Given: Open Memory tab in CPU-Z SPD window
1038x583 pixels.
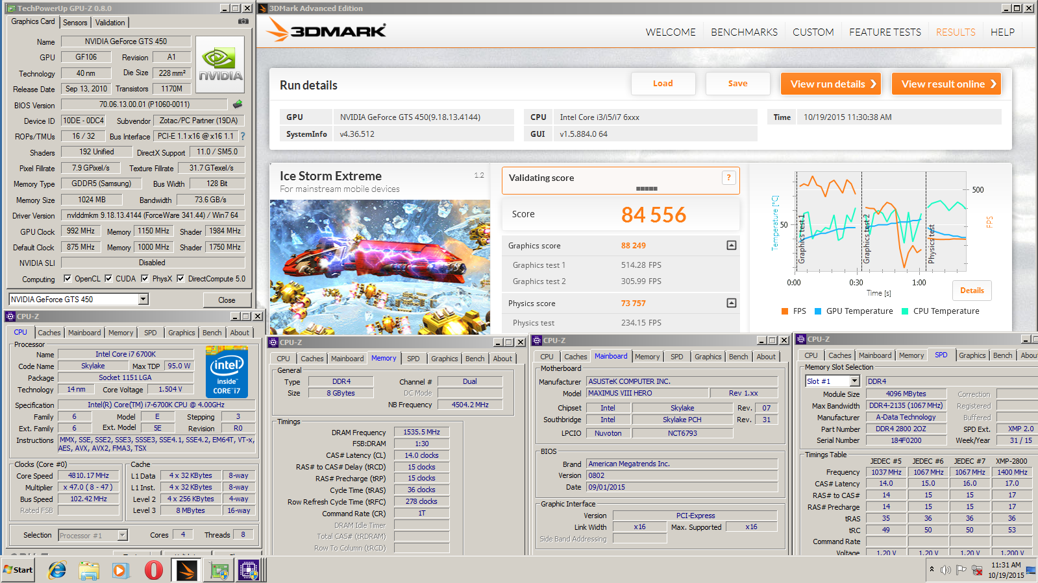Looking at the screenshot, I should (911, 355).
